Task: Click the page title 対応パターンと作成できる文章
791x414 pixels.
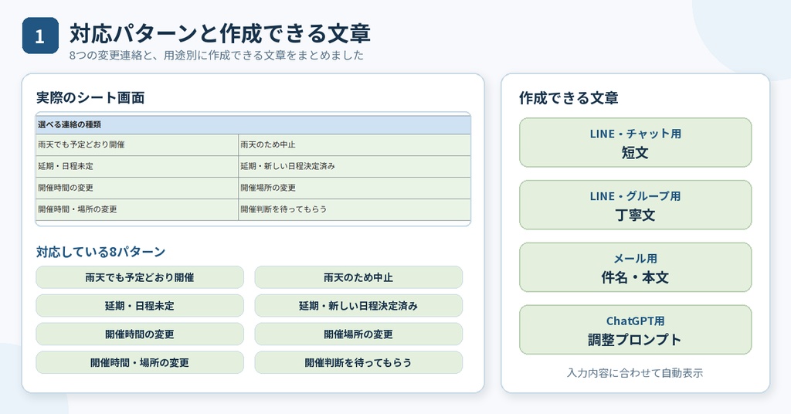Action: 220,33
